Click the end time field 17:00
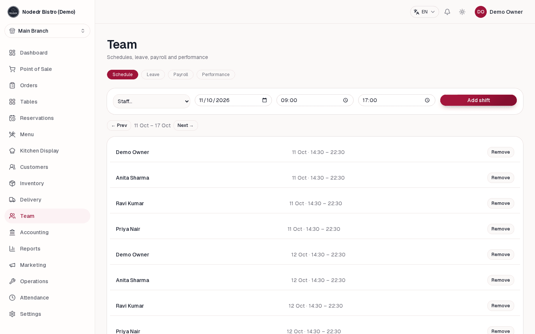The height and width of the screenshot is (334, 535). point(397,100)
